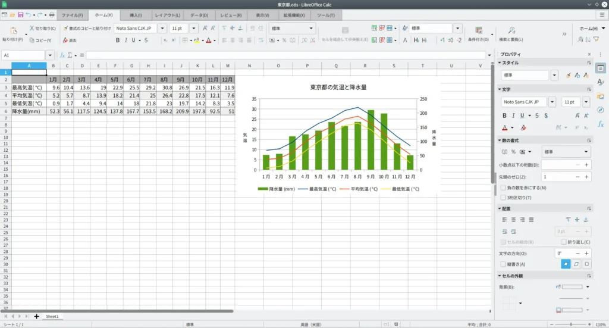Image resolution: width=609 pixels, height=328 pixels.
Task: Cut selection with 切り取り
Action: 43,29
